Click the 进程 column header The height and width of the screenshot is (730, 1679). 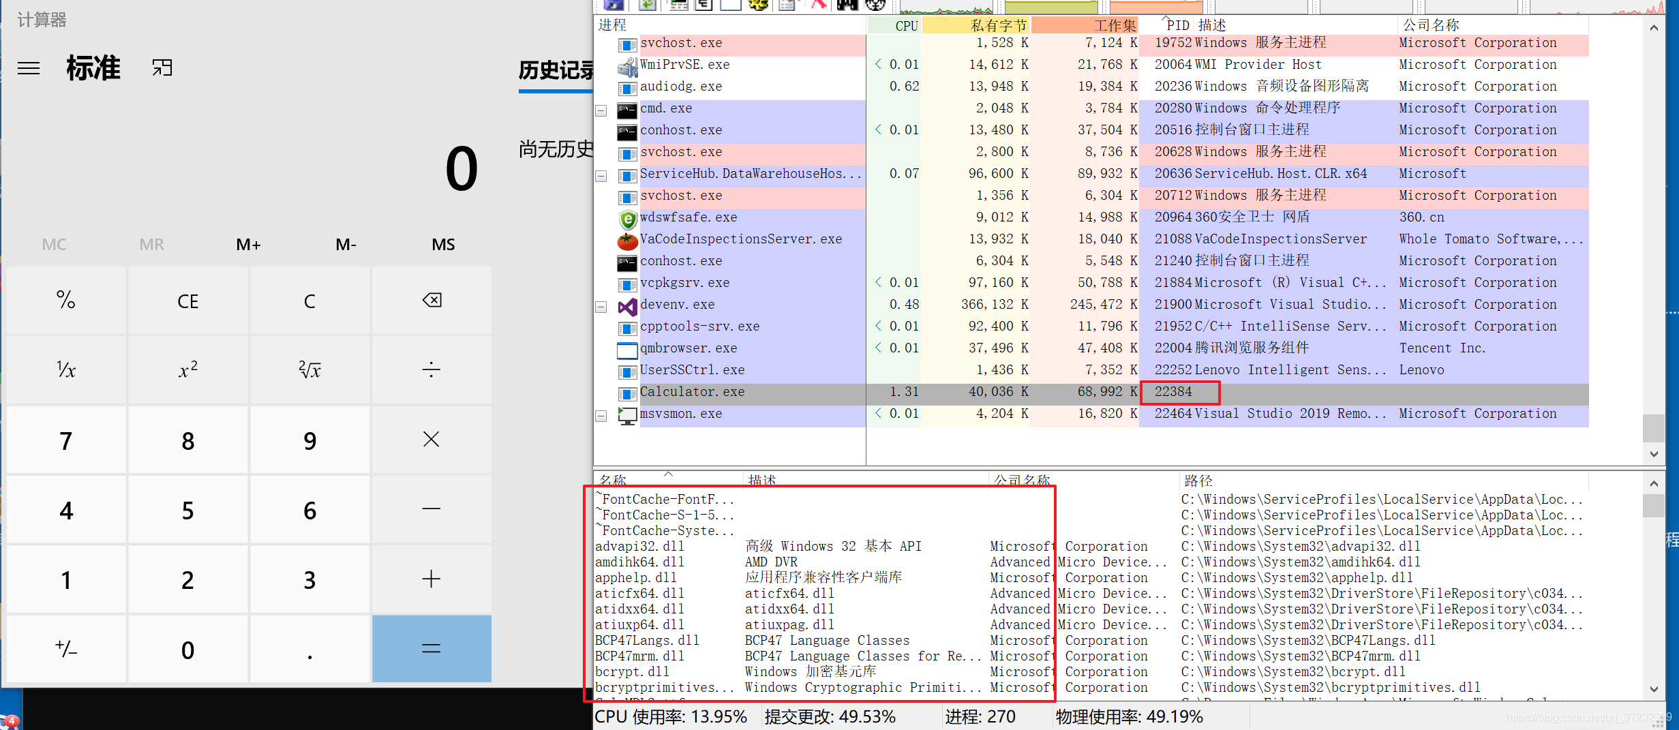pos(730,25)
